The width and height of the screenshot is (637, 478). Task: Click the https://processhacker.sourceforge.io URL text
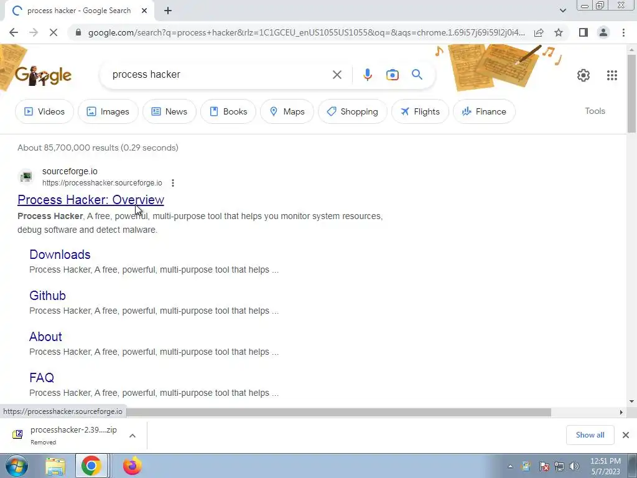click(102, 183)
